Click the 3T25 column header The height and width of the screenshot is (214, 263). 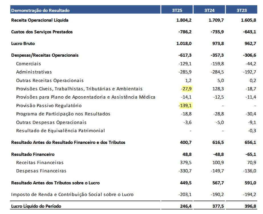177,11
